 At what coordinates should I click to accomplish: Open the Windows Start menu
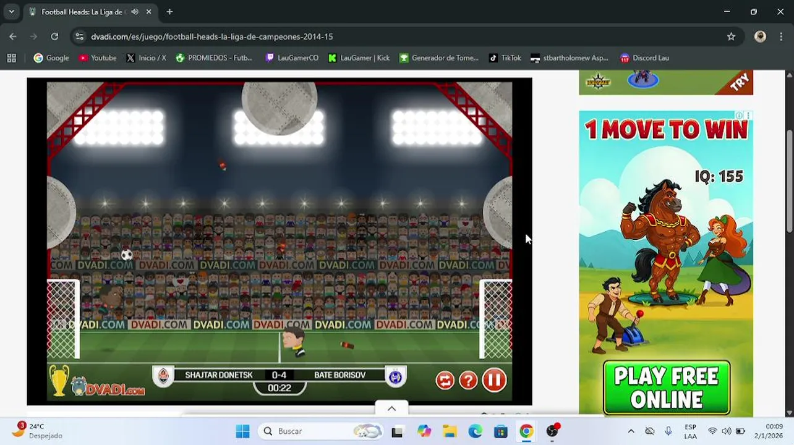(242, 431)
